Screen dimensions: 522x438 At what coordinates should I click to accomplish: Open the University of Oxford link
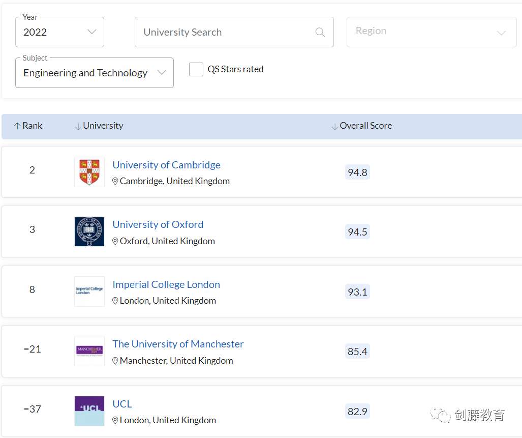pos(158,224)
